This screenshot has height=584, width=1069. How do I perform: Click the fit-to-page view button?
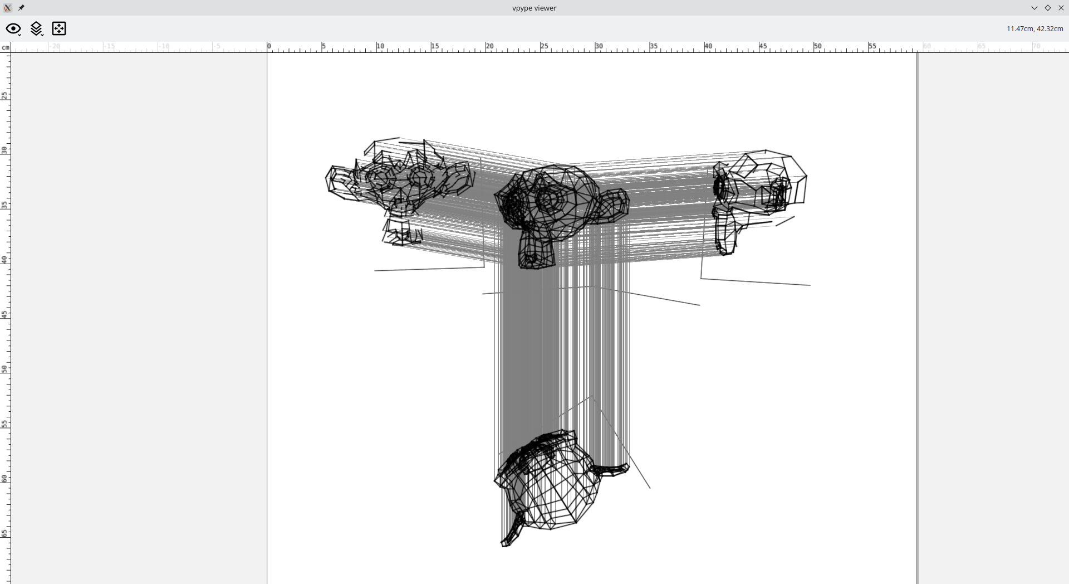click(x=59, y=28)
